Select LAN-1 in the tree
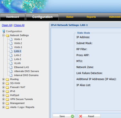The width and height of the screenshot is (121, 118). 18,51
